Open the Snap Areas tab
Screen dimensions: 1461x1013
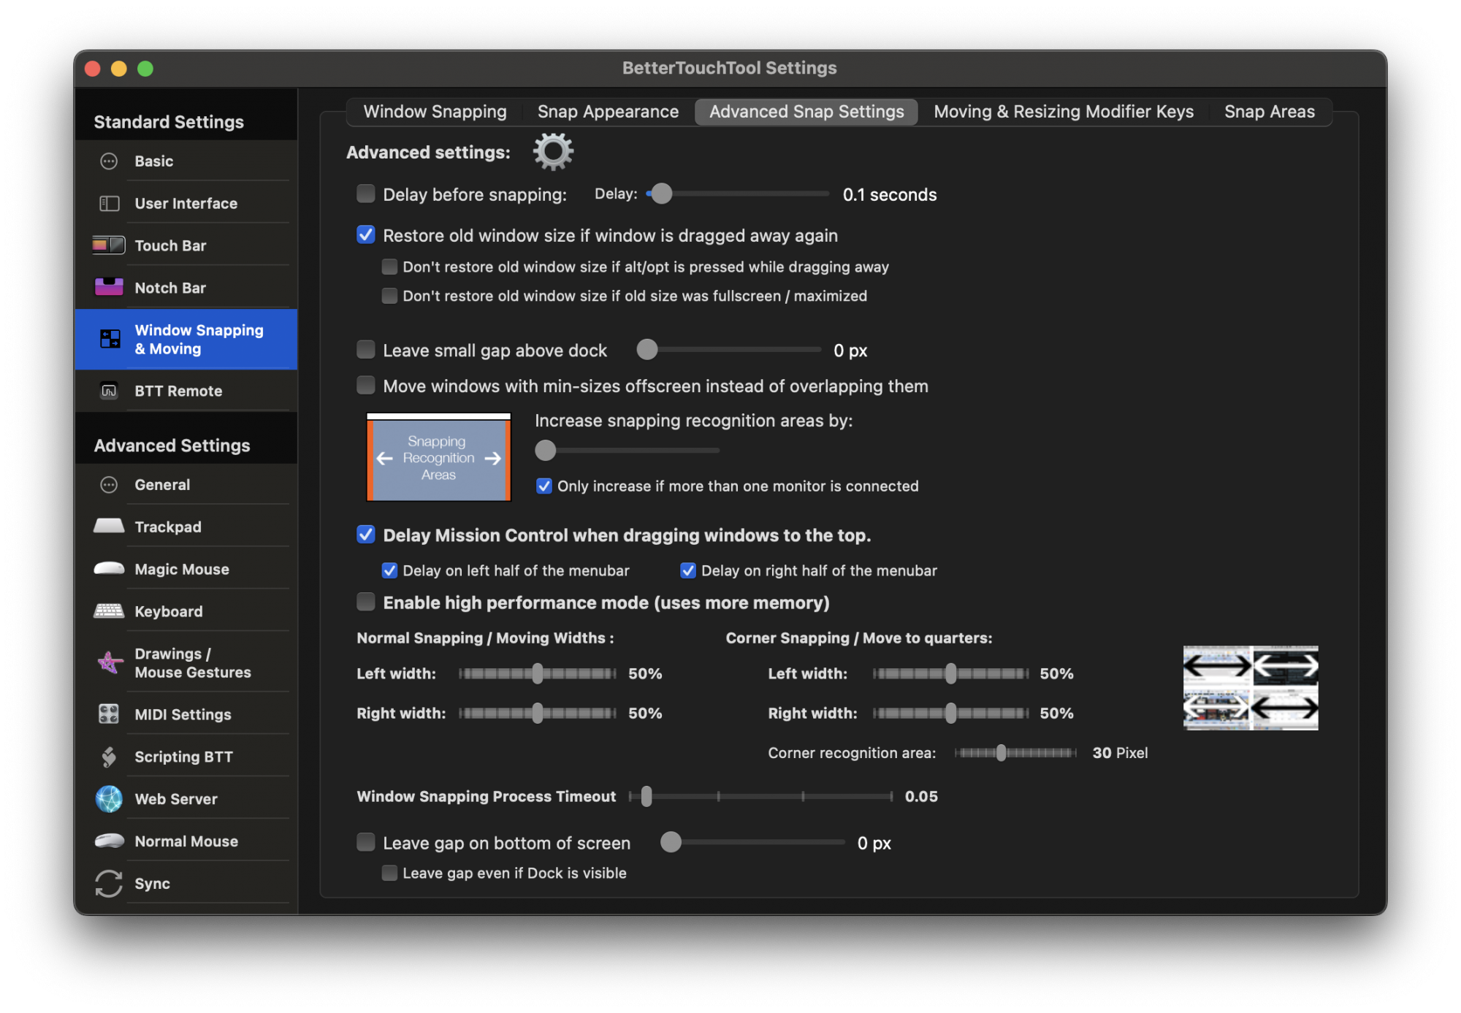point(1269,112)
